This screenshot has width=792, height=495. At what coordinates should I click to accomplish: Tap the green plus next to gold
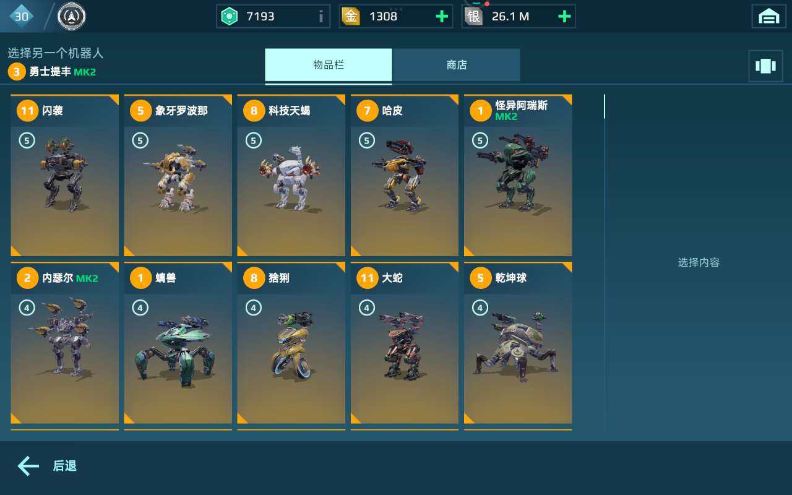(442, 17)
